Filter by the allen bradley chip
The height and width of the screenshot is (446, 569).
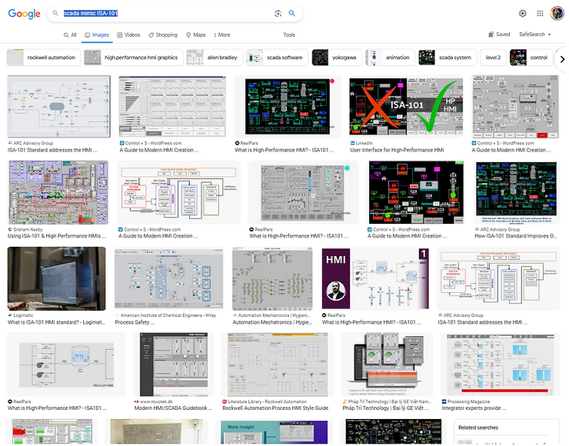click(215, 58)
